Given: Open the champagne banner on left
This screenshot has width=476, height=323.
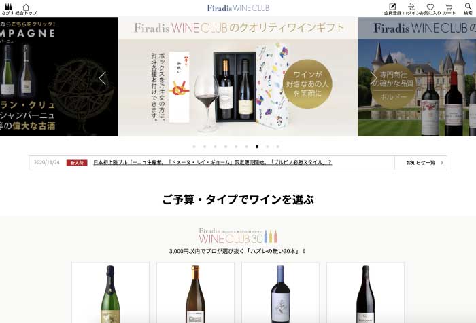Looking at the screenshot, I should [59, 77].
